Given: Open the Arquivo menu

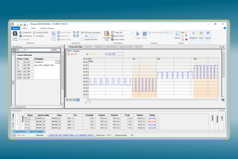Looking at the screenshot, I should point(15,28).
